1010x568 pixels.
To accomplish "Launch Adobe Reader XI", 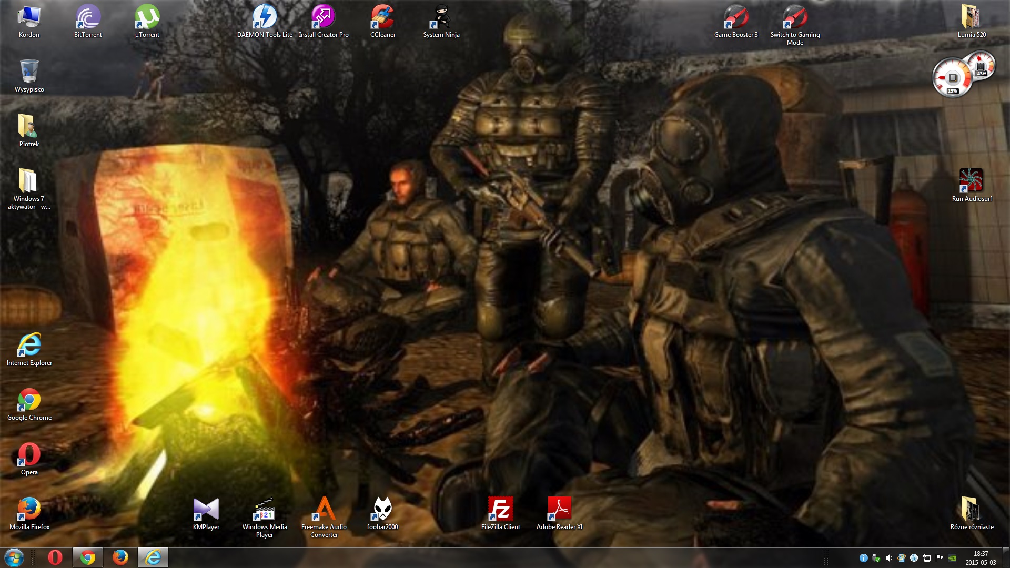I will (559, 513).
